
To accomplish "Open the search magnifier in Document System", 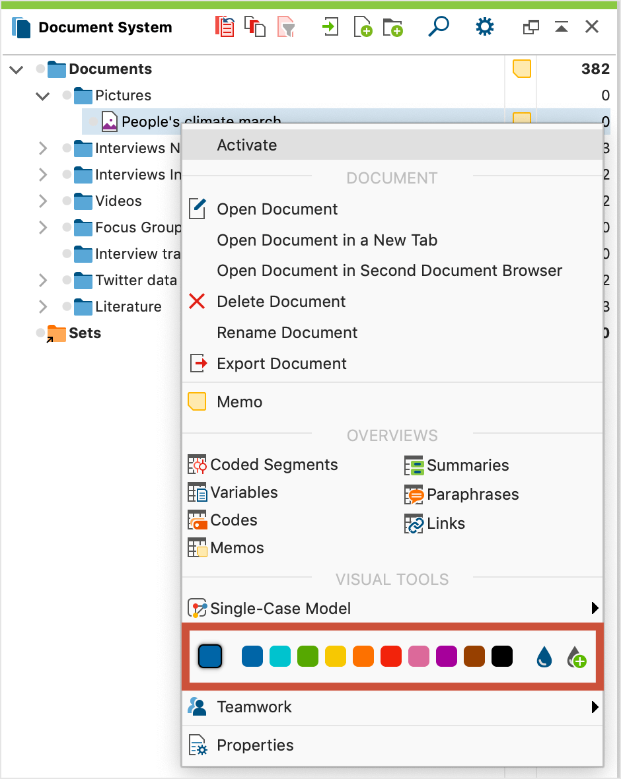I will (x=439, y=26).
